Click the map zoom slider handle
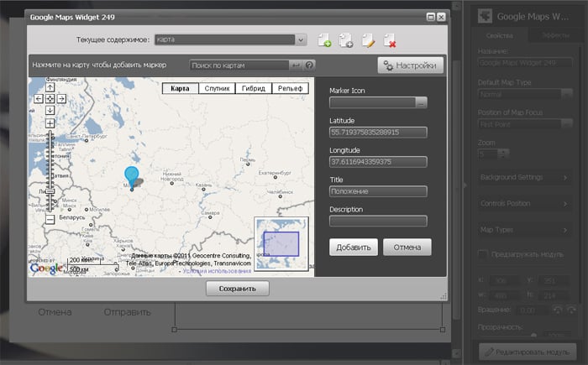This screenshot has width=588, height=365. click(x=50, y=192)
